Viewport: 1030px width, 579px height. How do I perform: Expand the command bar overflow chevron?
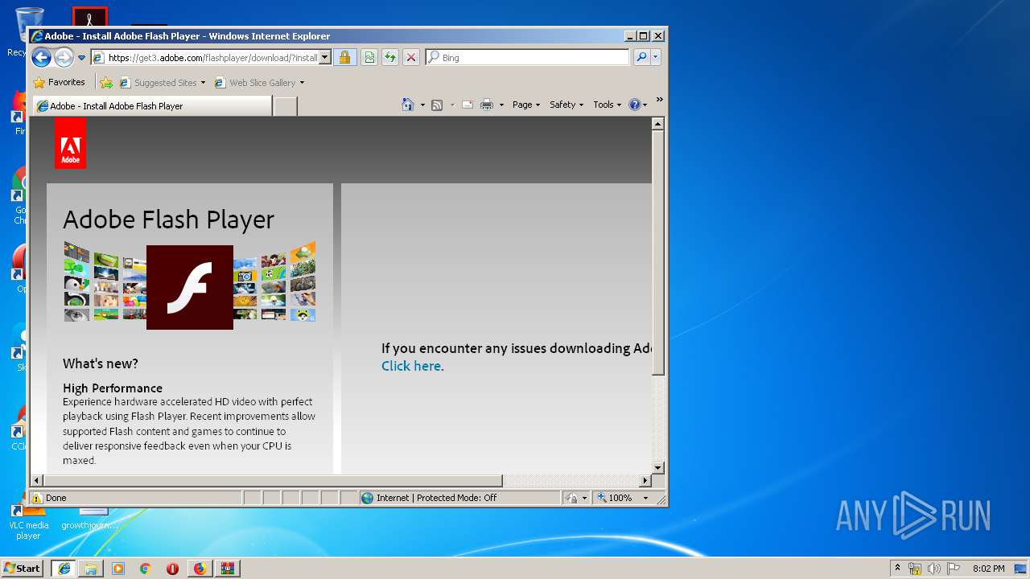point(659,100)
